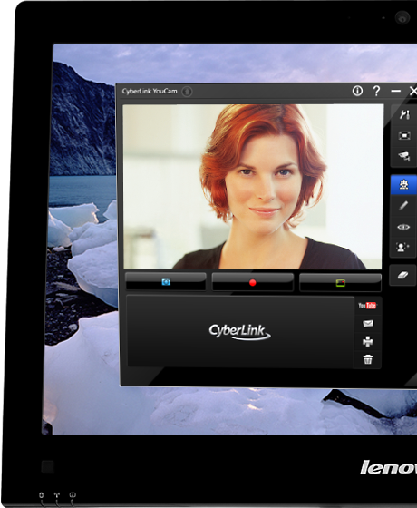
Task: Select the pencil drawing tool
Action: click(403, 205)
